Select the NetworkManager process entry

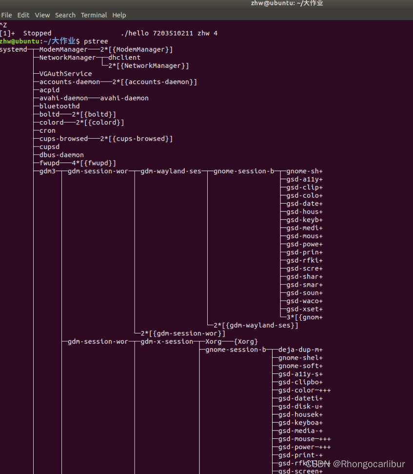(x=68, y=58)
